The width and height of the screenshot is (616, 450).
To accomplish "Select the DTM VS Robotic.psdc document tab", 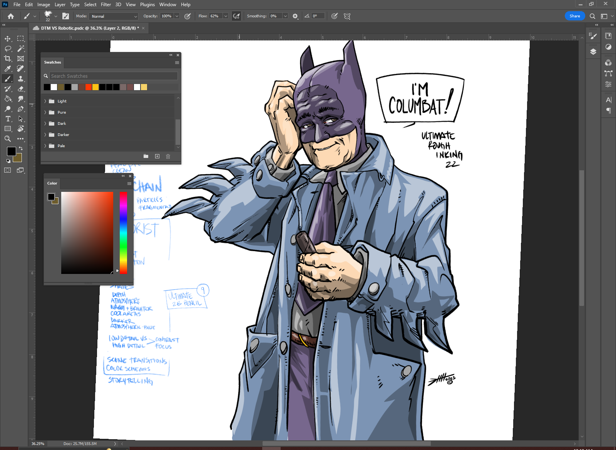I will (x=89, y=28).
